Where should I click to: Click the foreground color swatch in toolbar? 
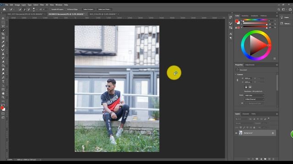click(x=2, y=108)
